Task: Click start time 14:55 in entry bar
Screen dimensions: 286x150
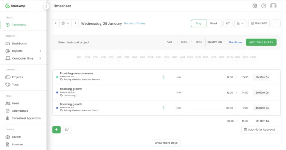Action: click(184, 42)
